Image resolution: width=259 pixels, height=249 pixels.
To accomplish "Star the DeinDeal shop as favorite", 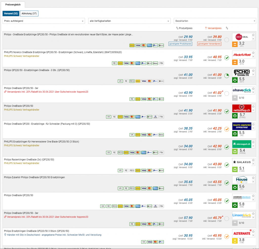I will [253, 35].
